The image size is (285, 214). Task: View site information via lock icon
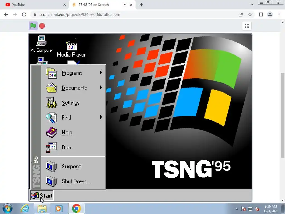pos(35,14)
